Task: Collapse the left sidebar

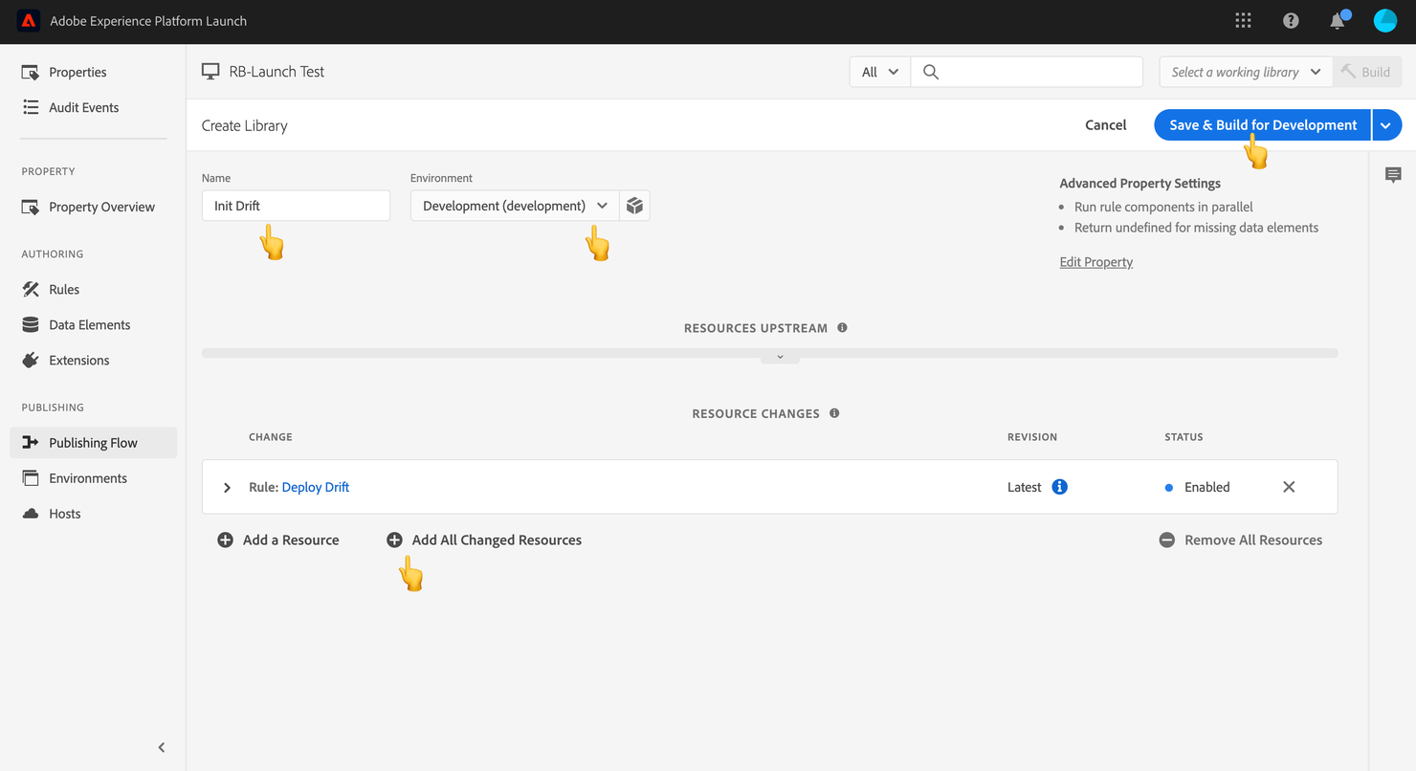Action: tap(162, 747)
